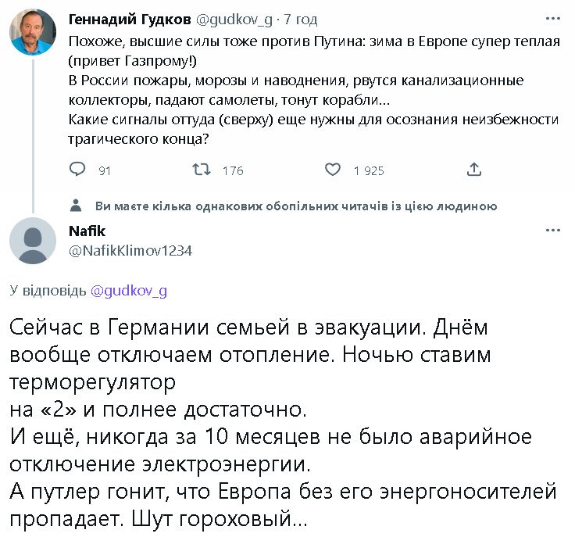Open more options on Gudkov's tweet
Image resolution: width=575 pixels, height=537 pixels.
click(553, 18)
